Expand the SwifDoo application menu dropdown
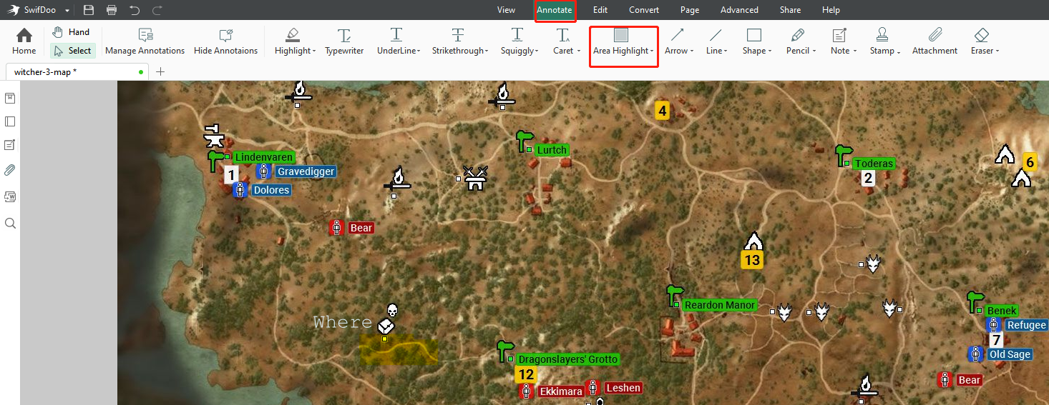1049x405 pixels. (67, 11)
